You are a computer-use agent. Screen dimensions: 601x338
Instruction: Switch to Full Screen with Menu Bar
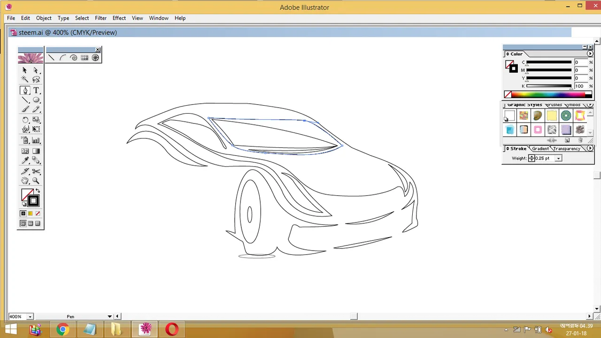pos(31,223)
